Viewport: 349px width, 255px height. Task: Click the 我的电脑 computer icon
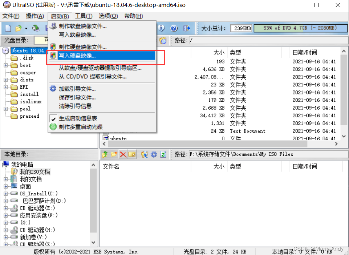point(5,164)
